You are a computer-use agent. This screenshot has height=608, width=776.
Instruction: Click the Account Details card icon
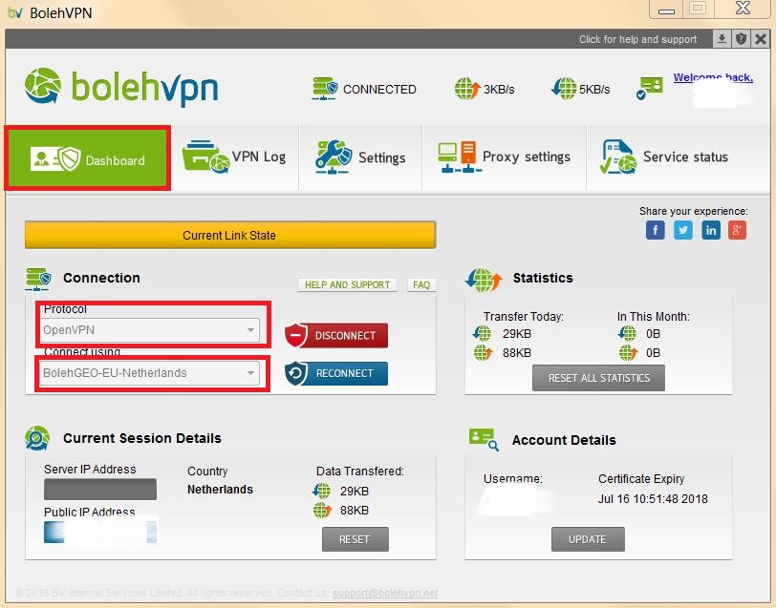[x=484, y=439]
